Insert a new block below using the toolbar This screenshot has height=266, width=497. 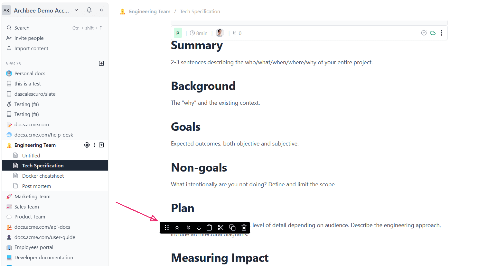point(199,228)
